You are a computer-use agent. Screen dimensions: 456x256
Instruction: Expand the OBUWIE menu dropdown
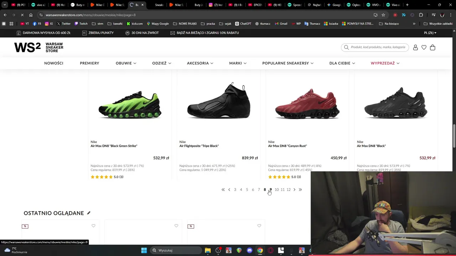tap(126, 63)
